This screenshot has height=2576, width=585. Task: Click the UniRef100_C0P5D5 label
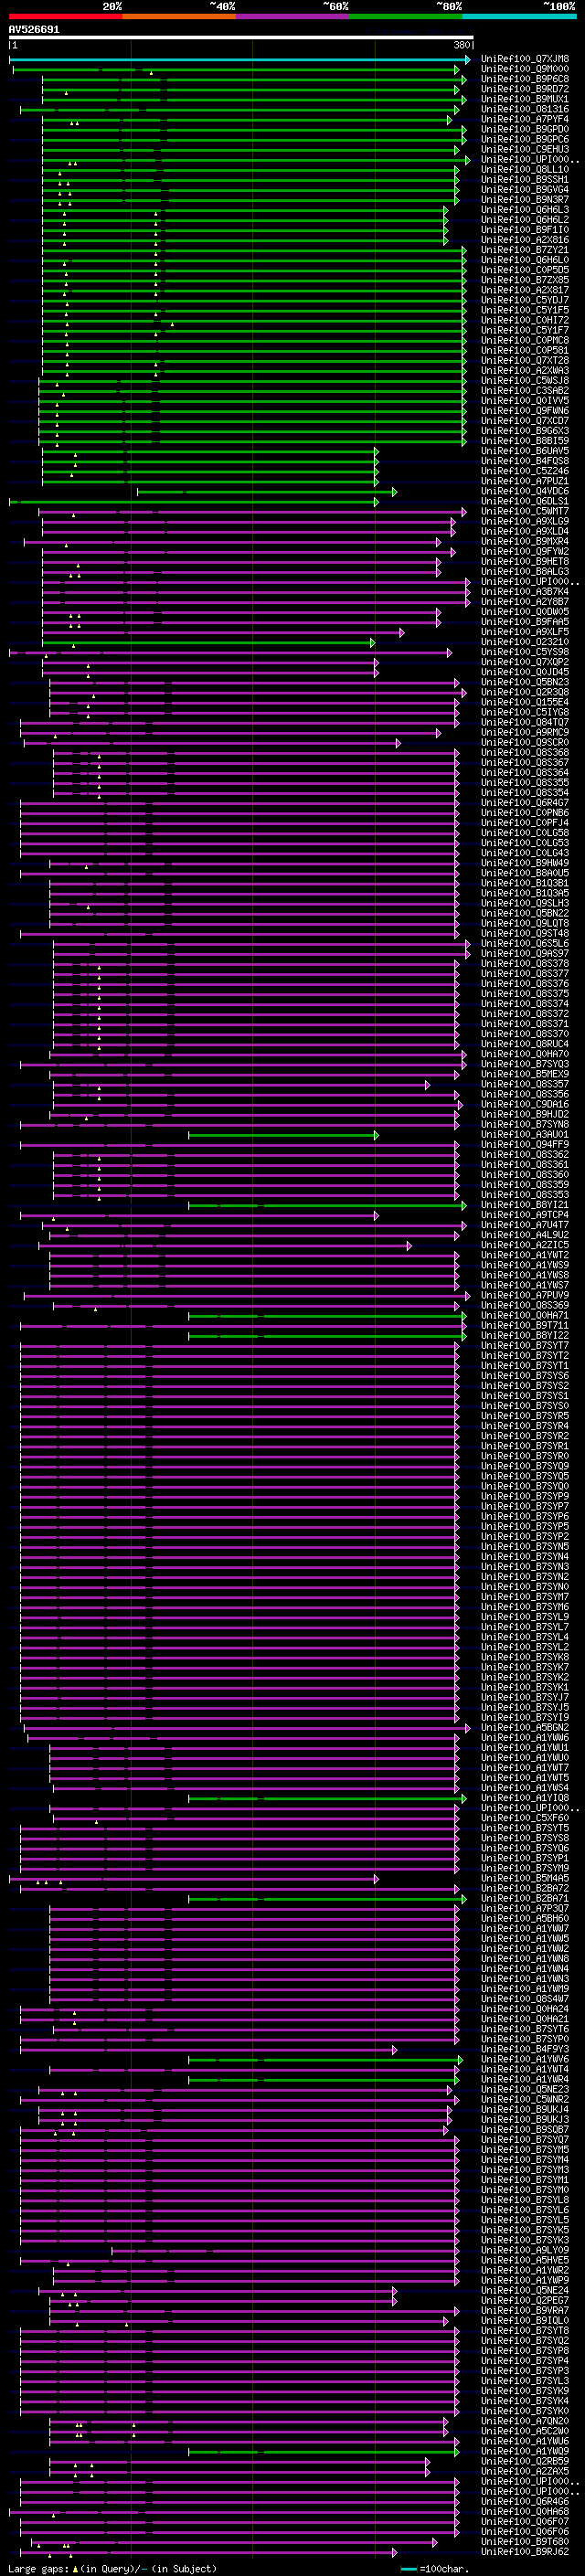click(525, 270)
